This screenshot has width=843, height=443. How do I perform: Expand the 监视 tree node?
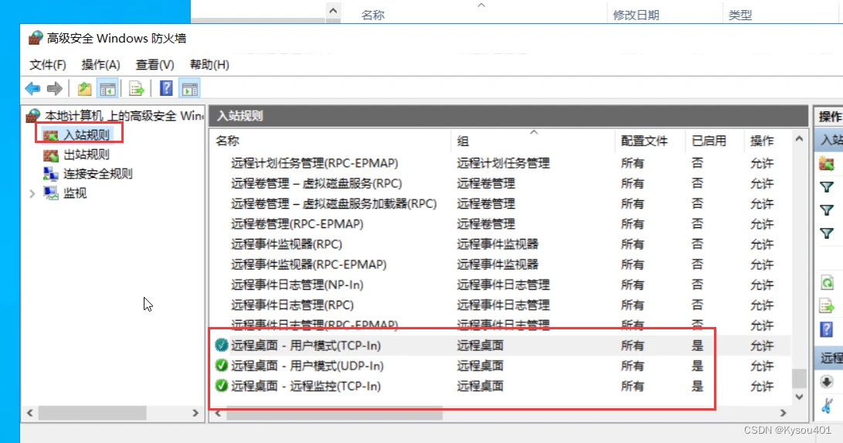[32, 193]
